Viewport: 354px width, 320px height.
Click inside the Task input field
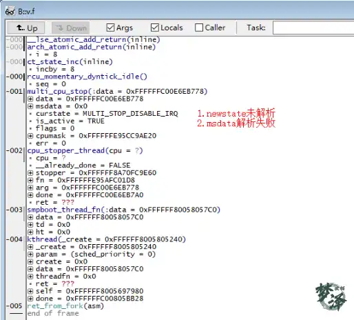(x=313, y=28)
